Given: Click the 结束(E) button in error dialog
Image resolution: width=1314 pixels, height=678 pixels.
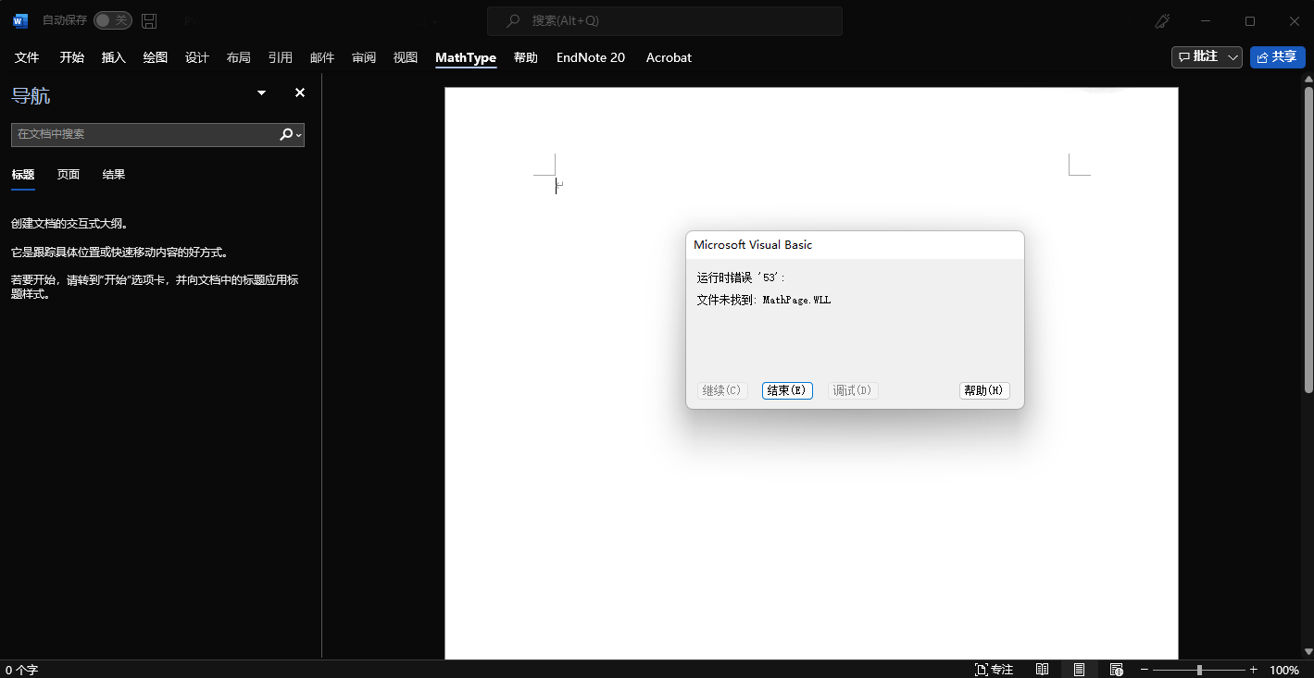Looking at the screenshot, I should [x=787, y=390].
